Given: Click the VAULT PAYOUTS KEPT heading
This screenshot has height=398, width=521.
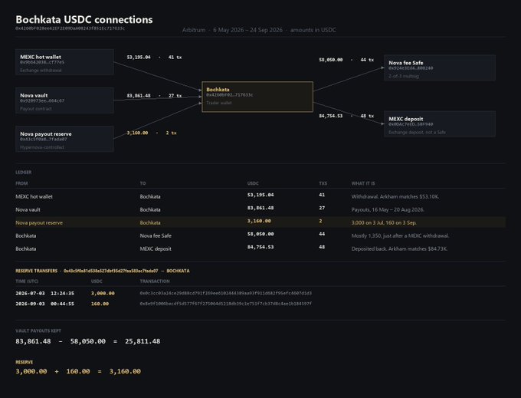Looking at the screenshot, I should pos(38,331).
